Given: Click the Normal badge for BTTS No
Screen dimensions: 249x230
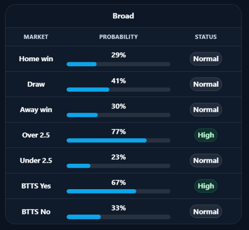Looking at the screenshot, I should 206,212.
